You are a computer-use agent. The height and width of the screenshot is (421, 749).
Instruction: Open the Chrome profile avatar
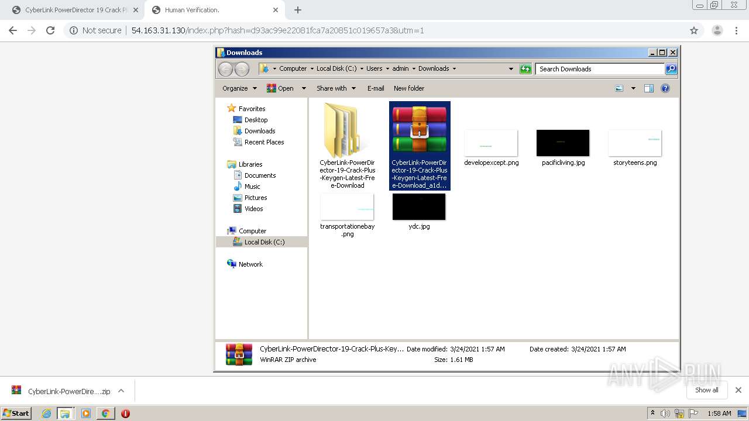[717, 30]
